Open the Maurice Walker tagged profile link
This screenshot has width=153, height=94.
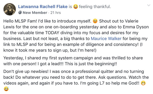click(106, 39)
